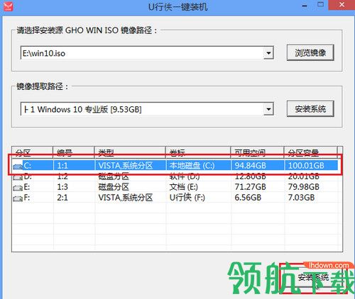
Task: Open the E:\win10.iso path dropdown arrow
Action: (268, 53)
